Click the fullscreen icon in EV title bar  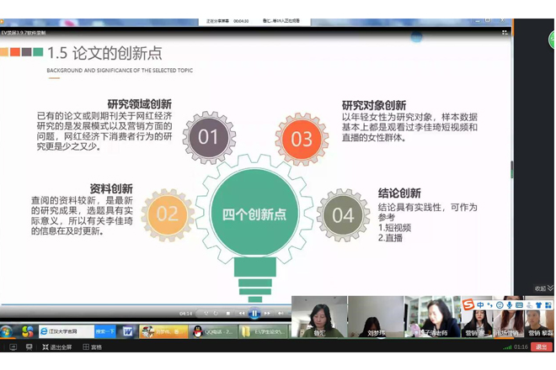[x=505, y=33]
